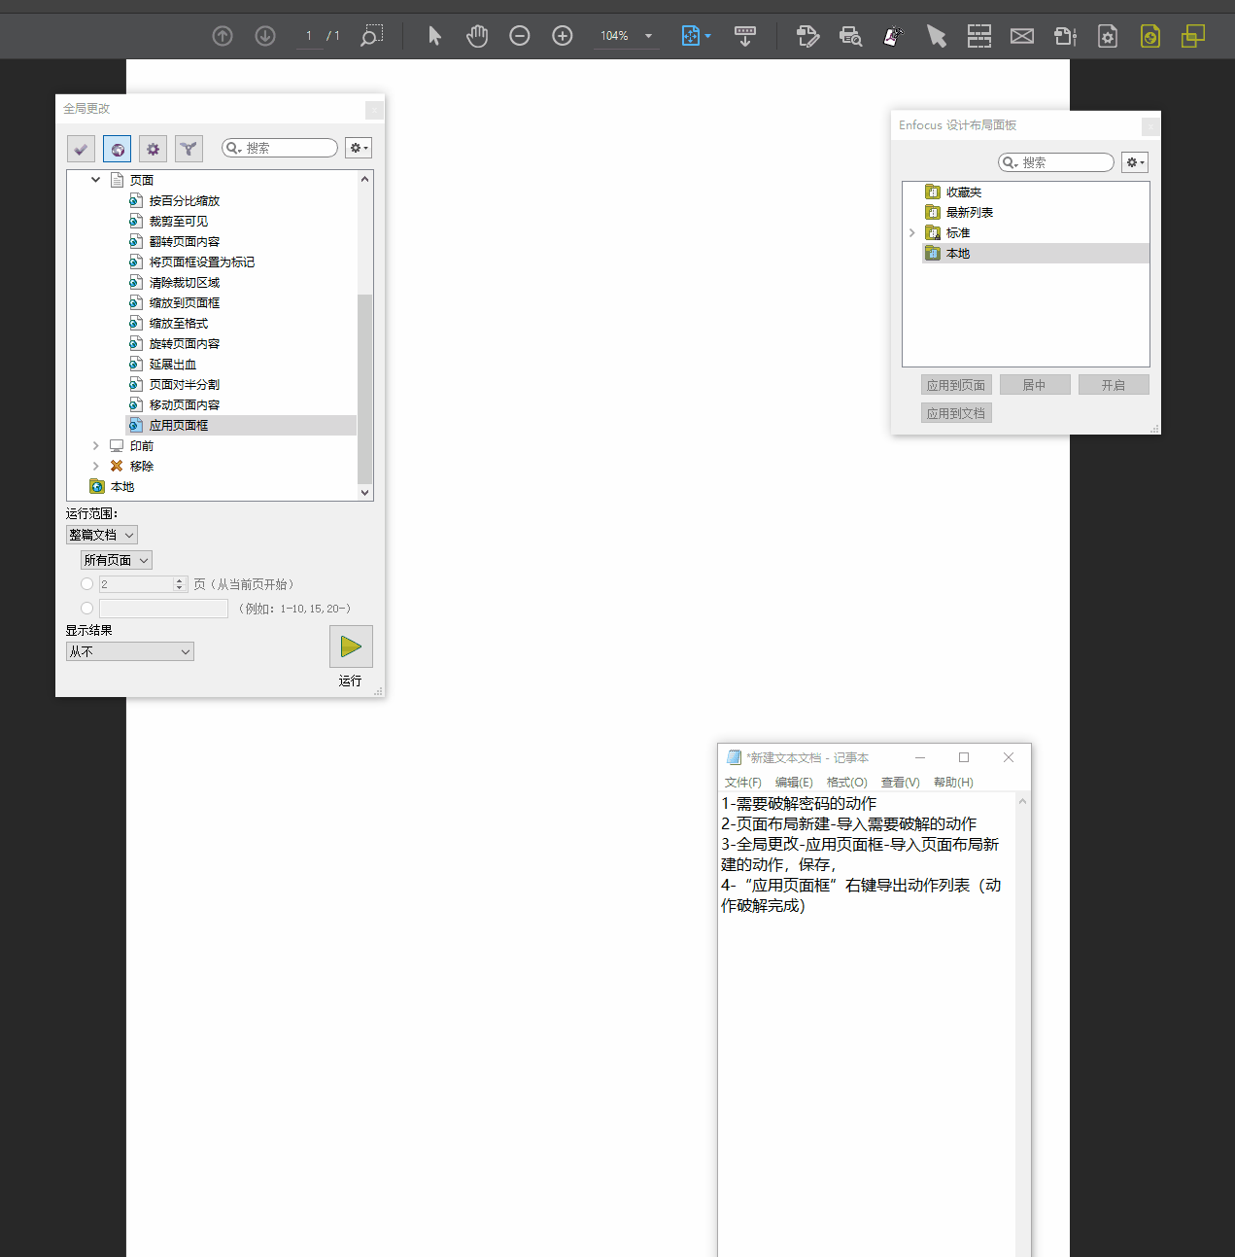Open the 所有页面 dropdown
The image size is (1235, 1257).
[x=117, y=560]
